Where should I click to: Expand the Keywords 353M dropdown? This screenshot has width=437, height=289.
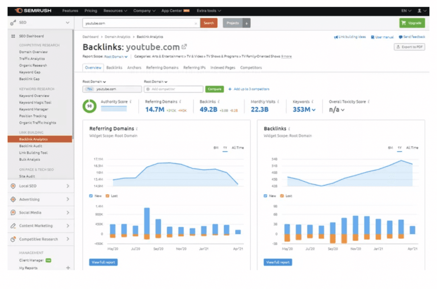pyautogui.click(x=304, y=109)
